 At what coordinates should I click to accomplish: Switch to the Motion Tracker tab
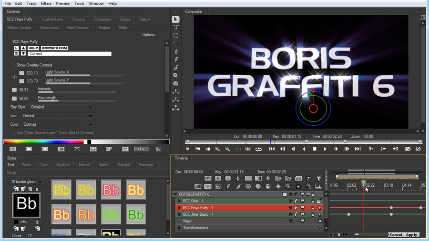[x=19, y=28]
